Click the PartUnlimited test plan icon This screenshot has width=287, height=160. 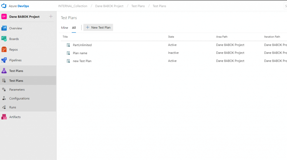coord(68,45)
